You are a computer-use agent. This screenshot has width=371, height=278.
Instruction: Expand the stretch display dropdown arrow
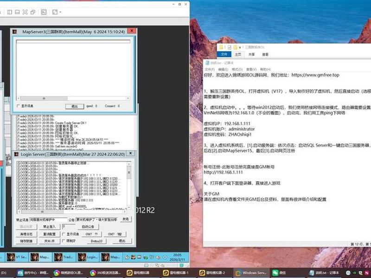click(60, 12)
